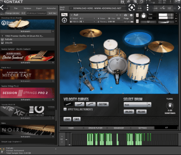Click the Tuning semitones knob
181x155 pixels.
tap(170, 105)
